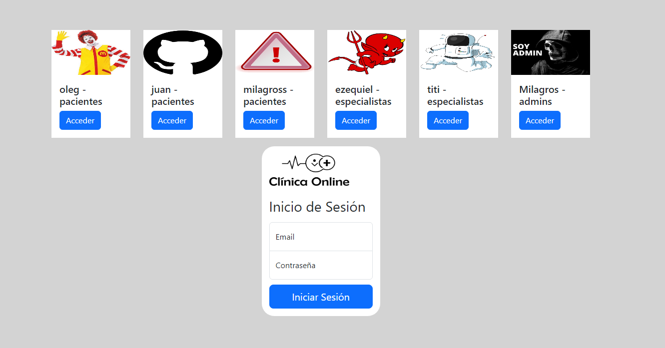Screen dimensions: 665x348
Task: Click Acceder for Milagros - admins
Action: coord(540,120)
